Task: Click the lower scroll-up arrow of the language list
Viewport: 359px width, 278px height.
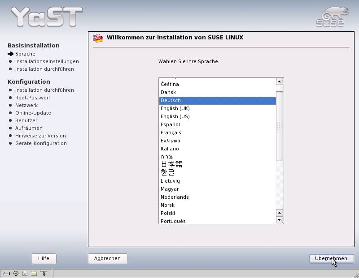Action: [279, 213]
